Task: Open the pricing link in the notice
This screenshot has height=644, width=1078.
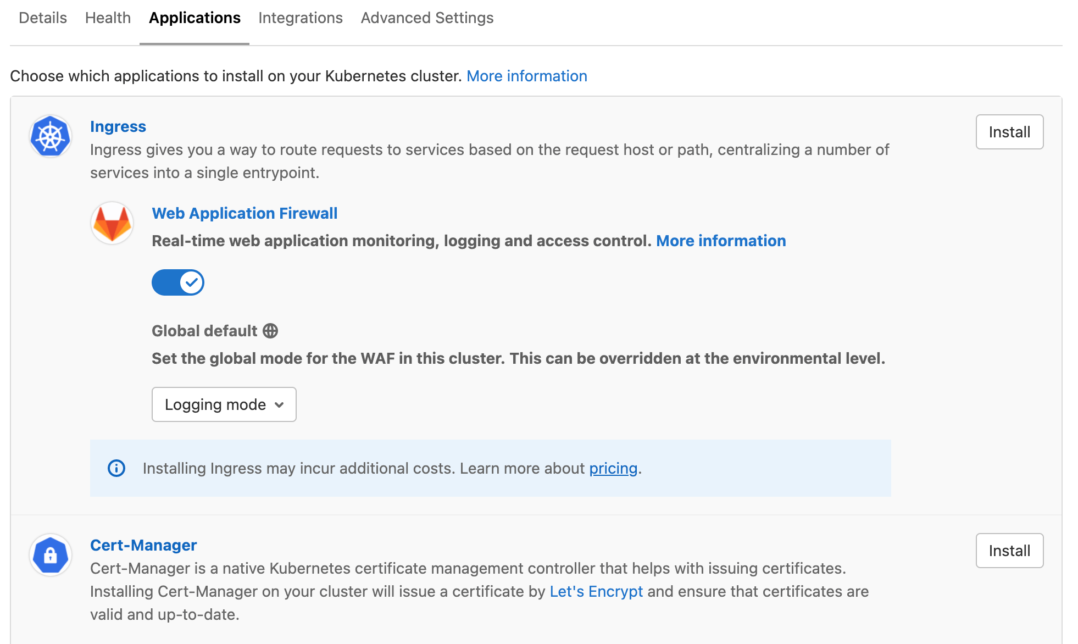Action: pos(613,468)
